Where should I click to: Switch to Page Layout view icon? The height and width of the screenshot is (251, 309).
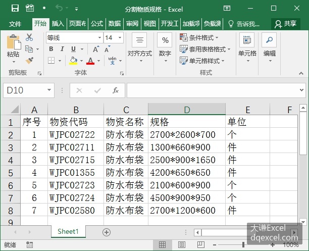pos(181,245)
